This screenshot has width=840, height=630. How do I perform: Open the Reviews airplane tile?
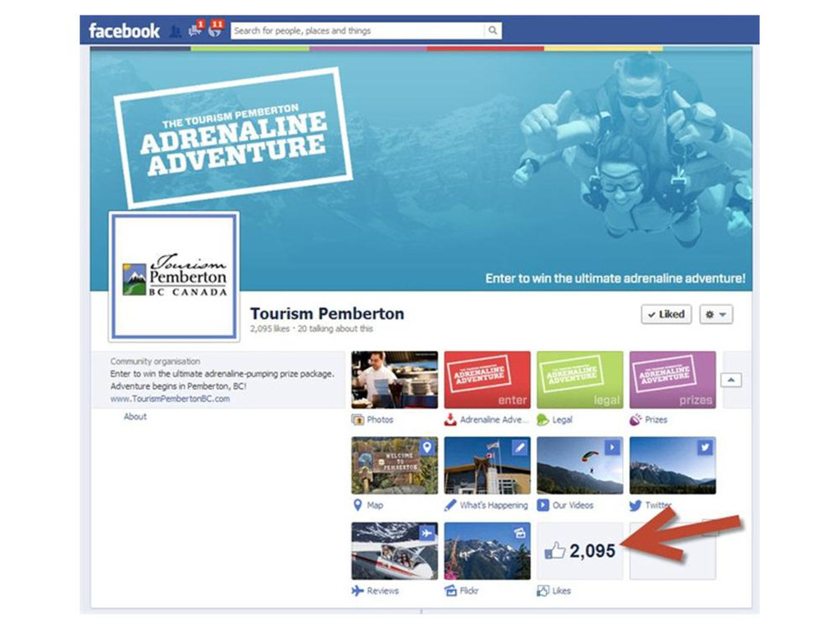[395, 550]
